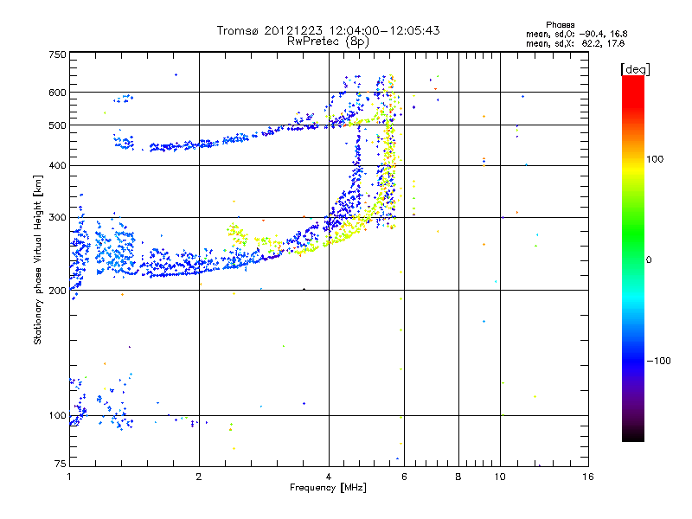Click the y-axis tick label '200'
Screen dimensions: 692x519
pyautogui.click(x=57, y=291)
